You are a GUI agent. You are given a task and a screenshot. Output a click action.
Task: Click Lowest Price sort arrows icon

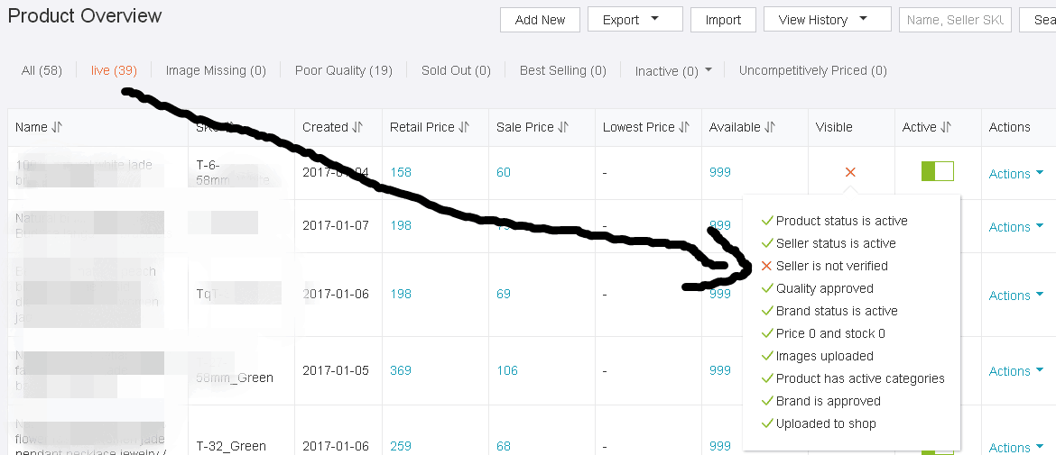point(683,128)
